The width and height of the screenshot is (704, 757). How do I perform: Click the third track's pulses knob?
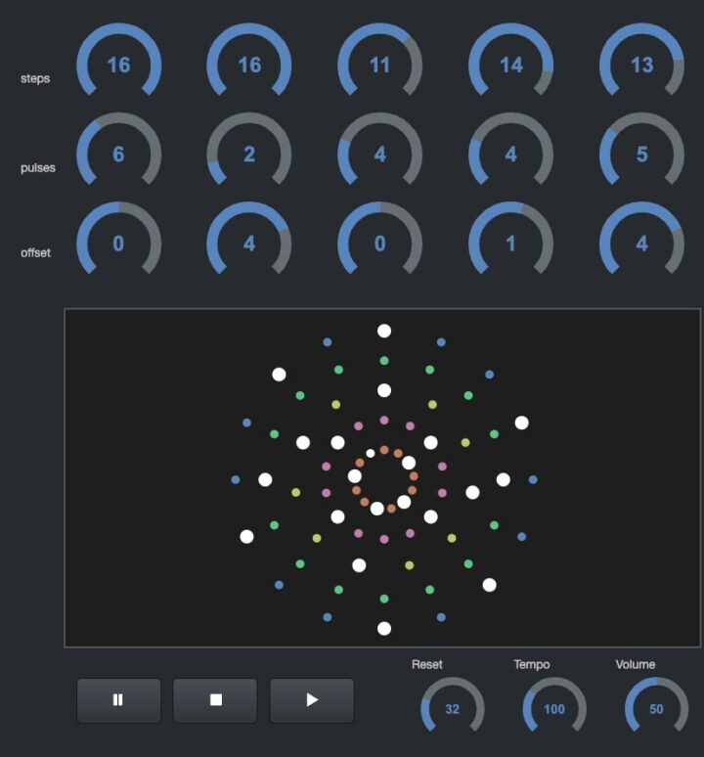[x=380, y=155]
